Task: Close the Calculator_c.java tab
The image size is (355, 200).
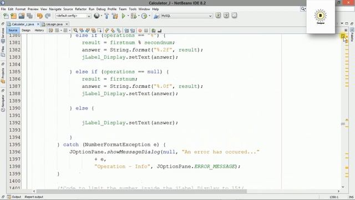Action: pos(38,24)
